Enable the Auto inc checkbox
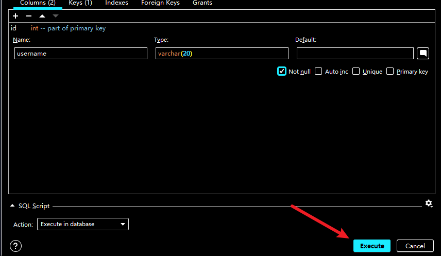Image resolution: width=441 pixels, height=256 pixels. click(x=318, y=72)
